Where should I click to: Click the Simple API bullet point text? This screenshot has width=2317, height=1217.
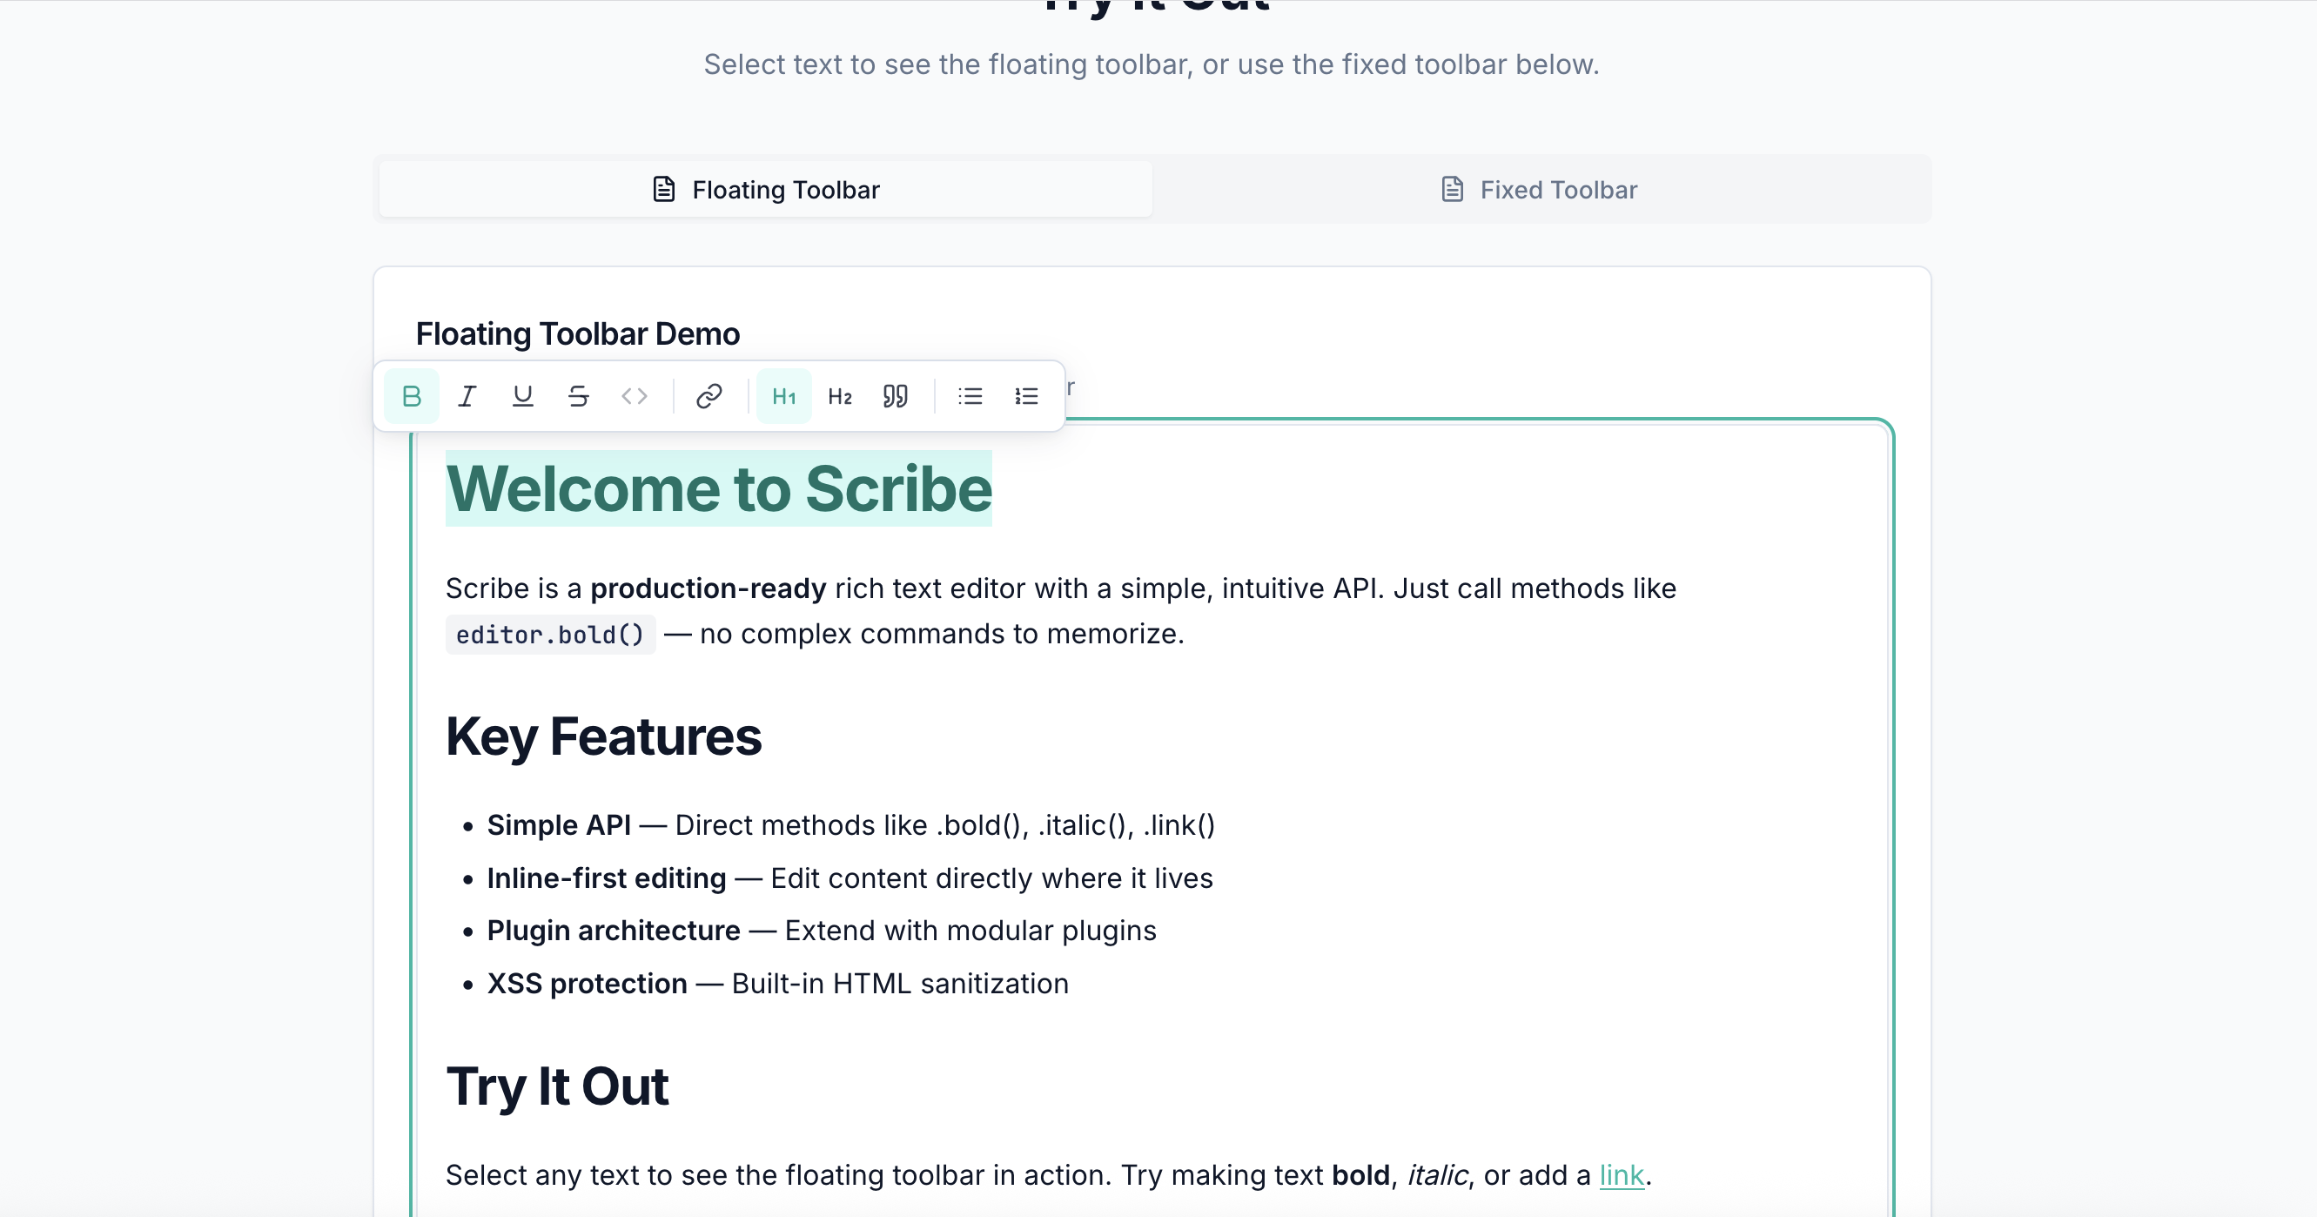pyautogui.click(x=558, y=824)
